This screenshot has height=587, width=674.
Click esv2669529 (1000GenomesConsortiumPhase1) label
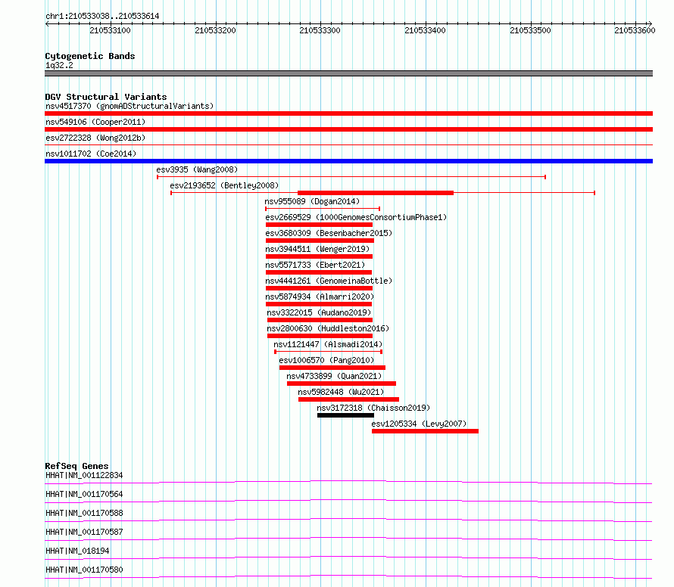coord(356,217)
